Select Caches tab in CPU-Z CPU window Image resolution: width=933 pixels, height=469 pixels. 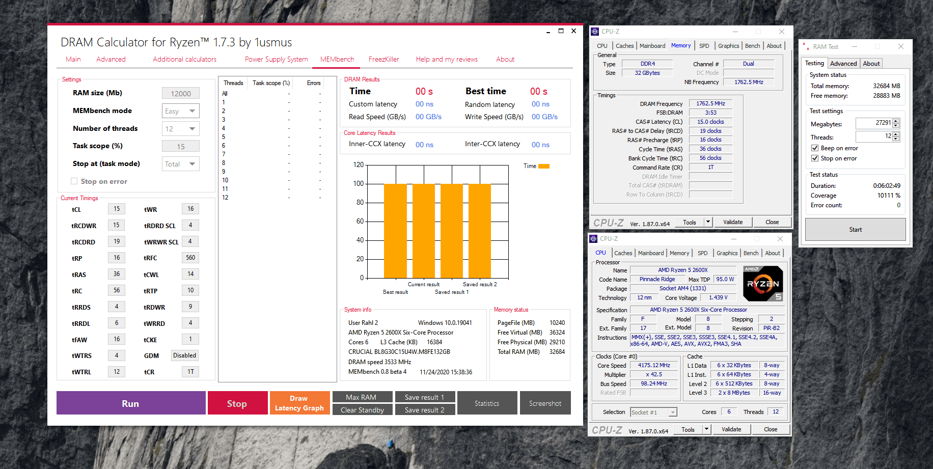click(623, 253)
